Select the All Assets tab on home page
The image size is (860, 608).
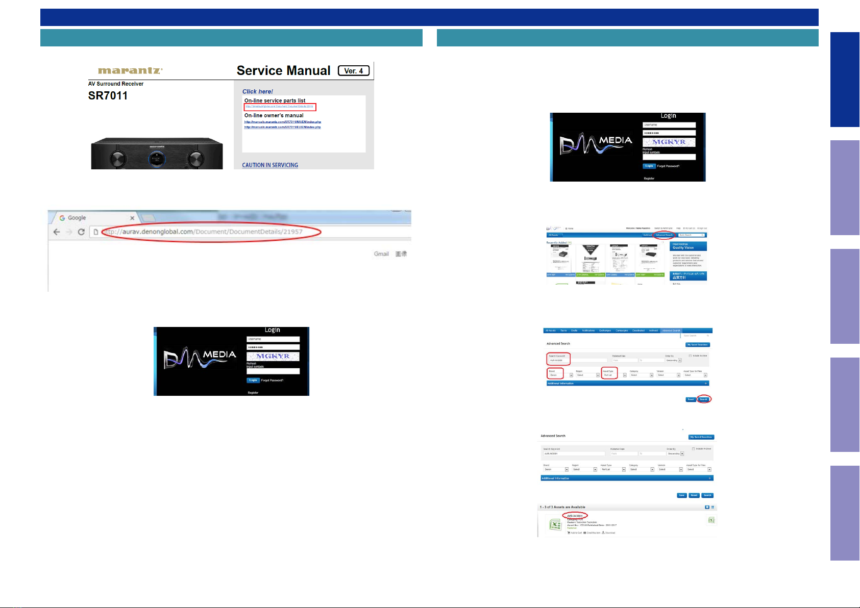pyautogui.click(x=553, y=235)
